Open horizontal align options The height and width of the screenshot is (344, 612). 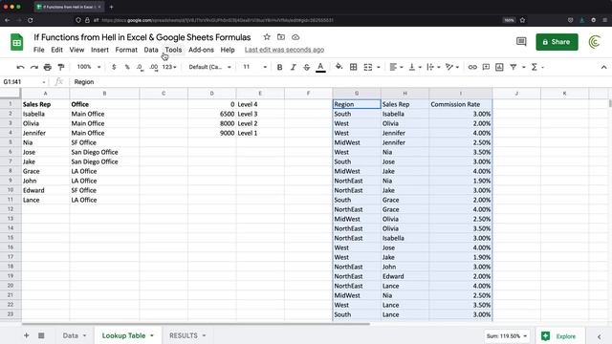[396, 67]
